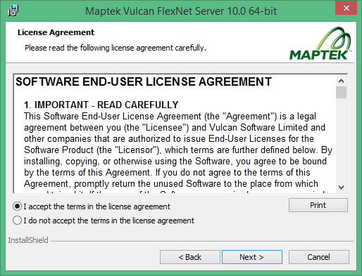Print the license agreement

[318, 205]
